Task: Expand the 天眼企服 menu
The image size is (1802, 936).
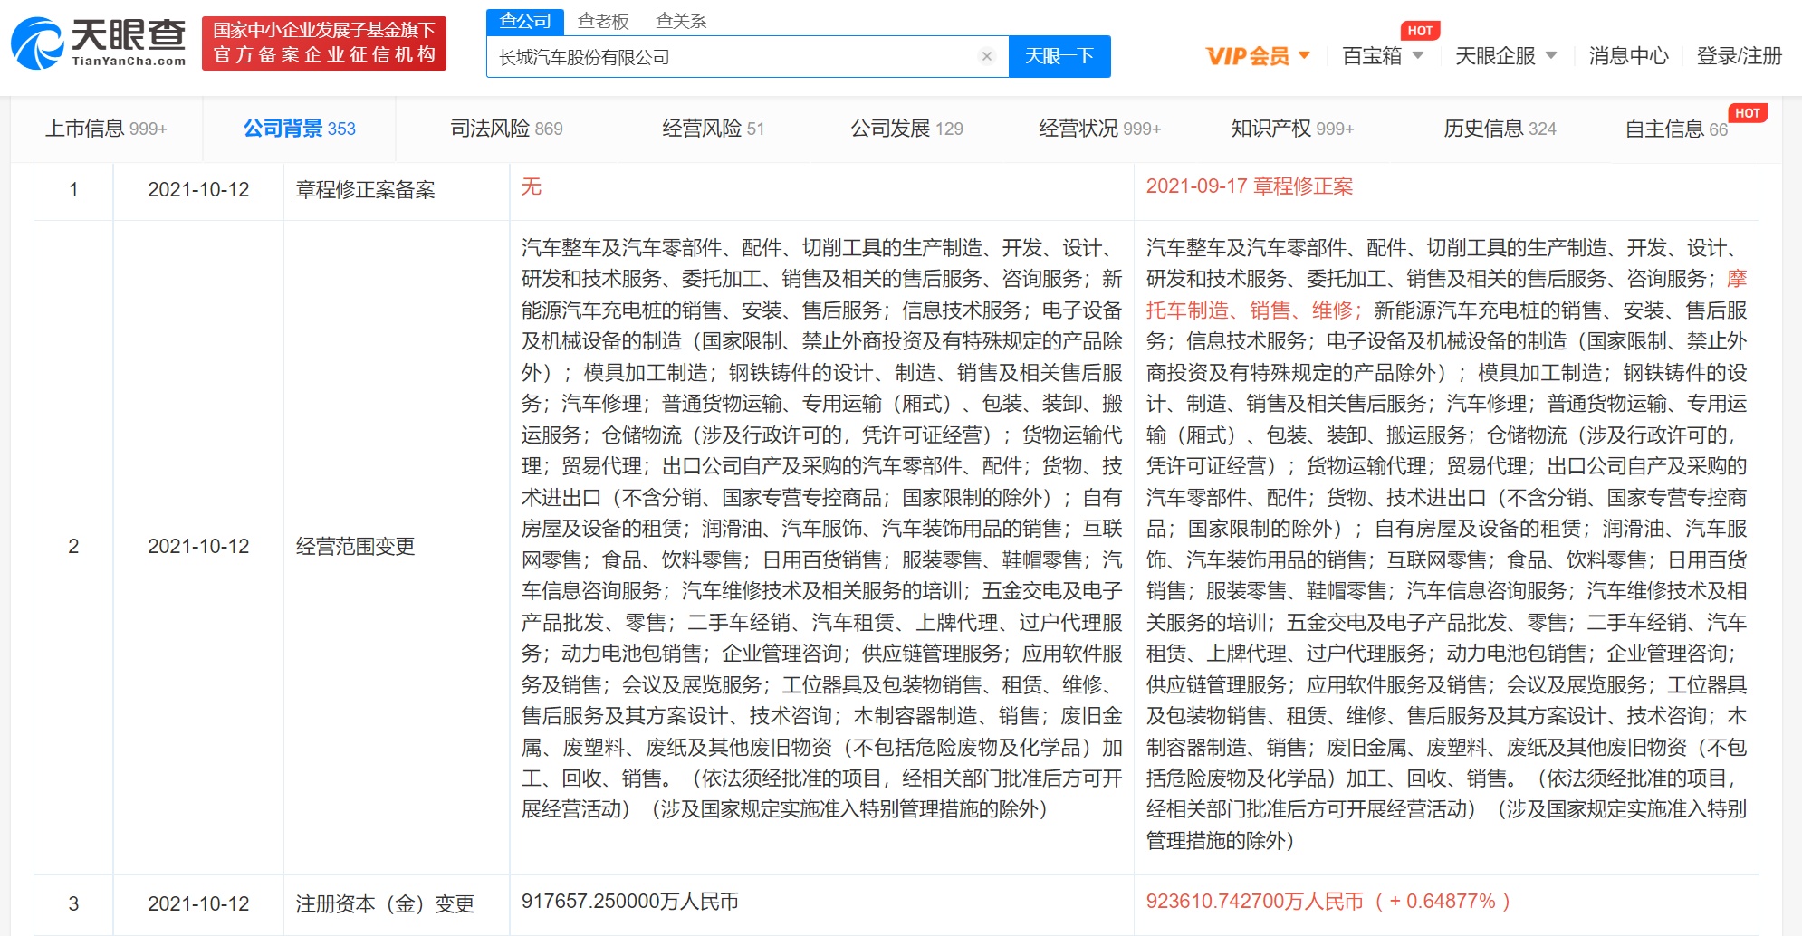Action: point(1505,56)
